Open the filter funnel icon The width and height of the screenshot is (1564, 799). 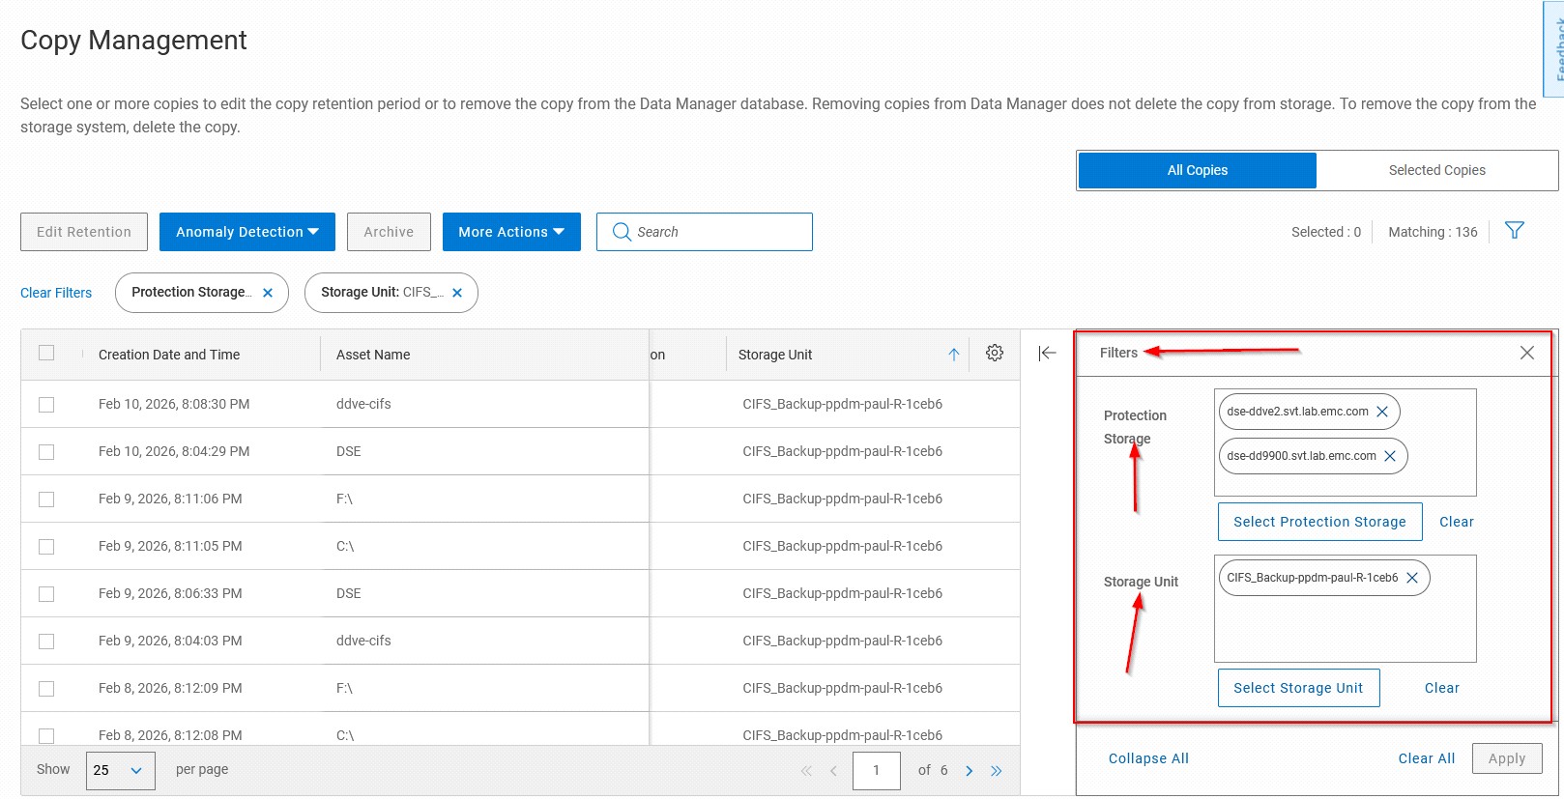(x=1515, y=231)
